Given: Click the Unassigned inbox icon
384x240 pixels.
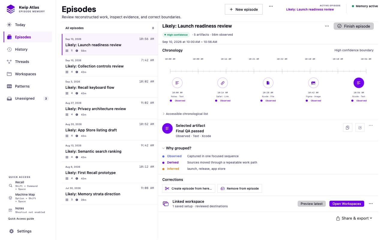Looking at the screenshot, I should tap(9, 98).
